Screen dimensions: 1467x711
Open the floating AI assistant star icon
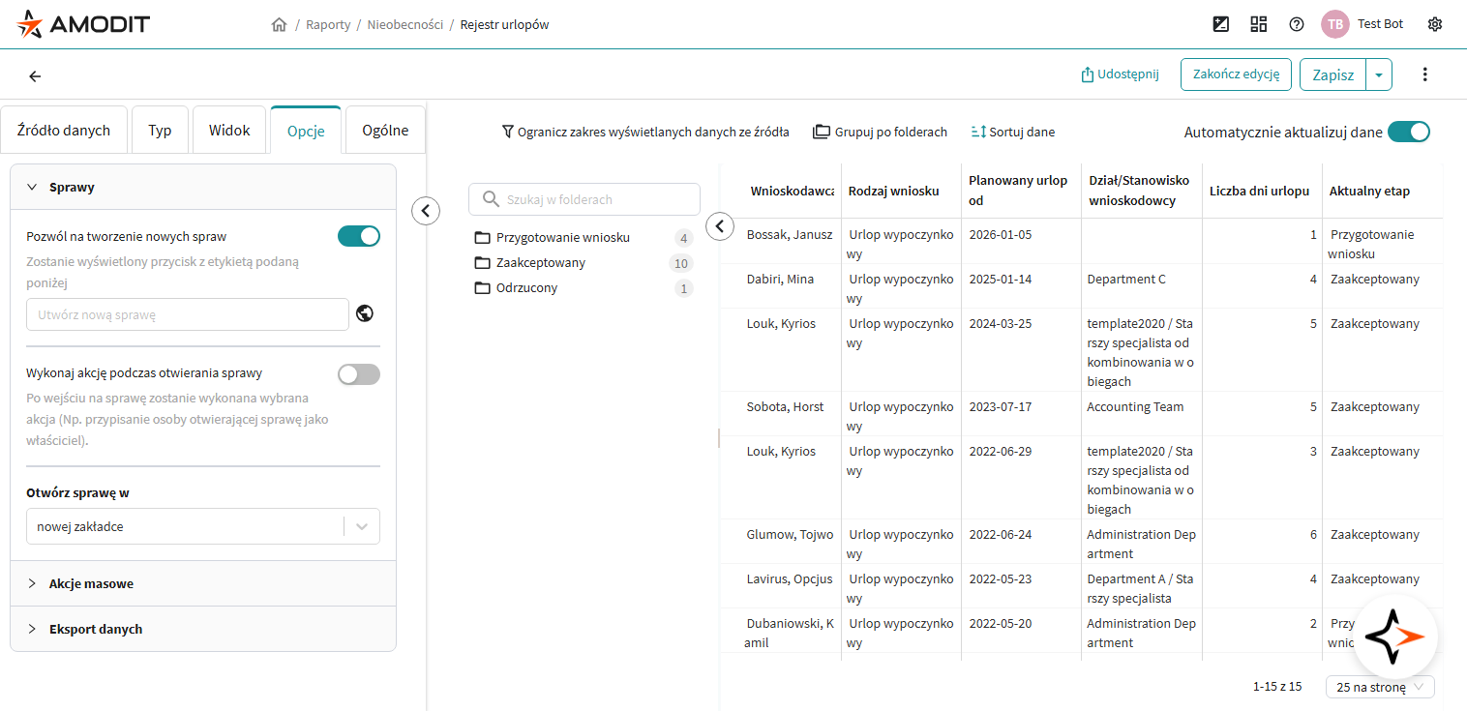click(1394, 636)
